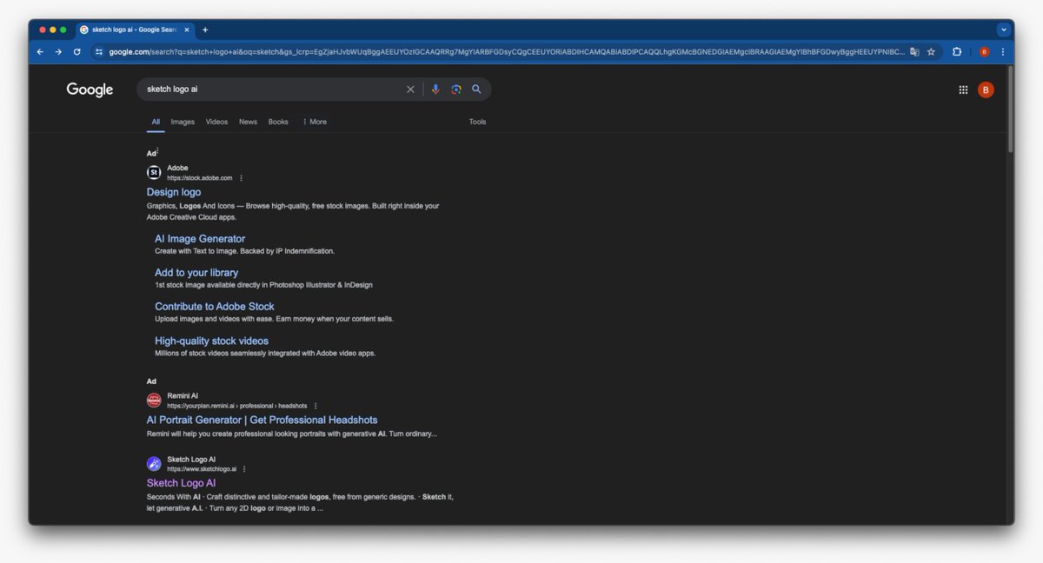
Task: Open 'AI Portrait Generator' headshots link
Action: [262, 420]
